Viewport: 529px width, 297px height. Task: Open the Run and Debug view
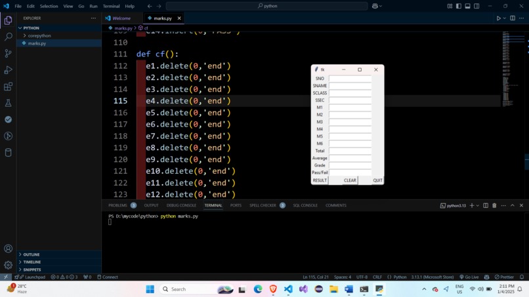tap(8, 69)
